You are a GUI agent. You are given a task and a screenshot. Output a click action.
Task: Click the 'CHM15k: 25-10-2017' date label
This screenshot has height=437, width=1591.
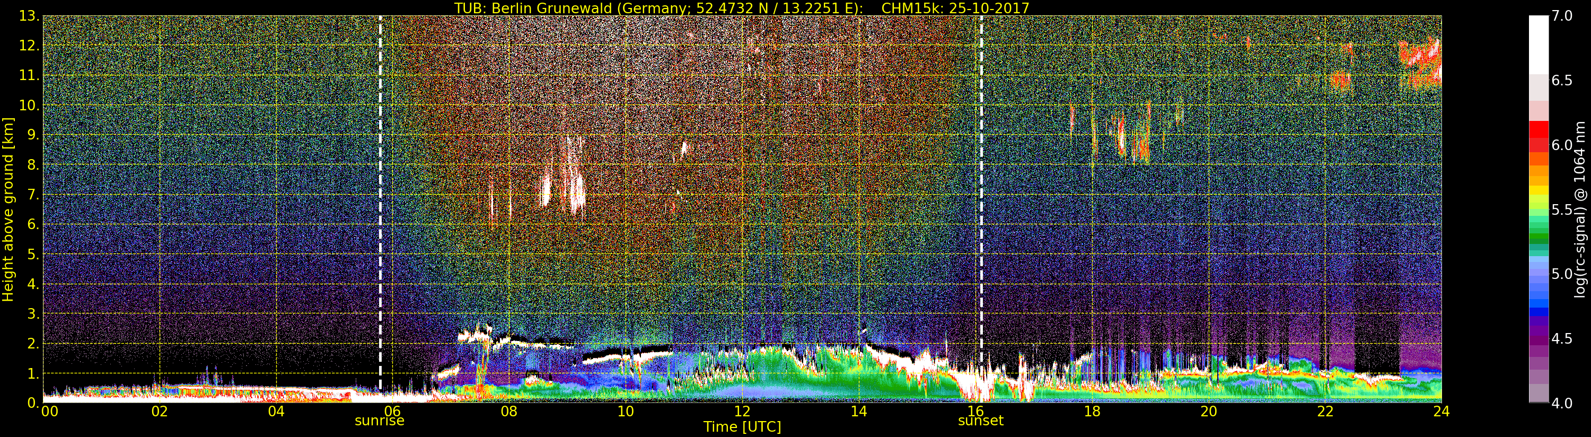coord(955,8)
